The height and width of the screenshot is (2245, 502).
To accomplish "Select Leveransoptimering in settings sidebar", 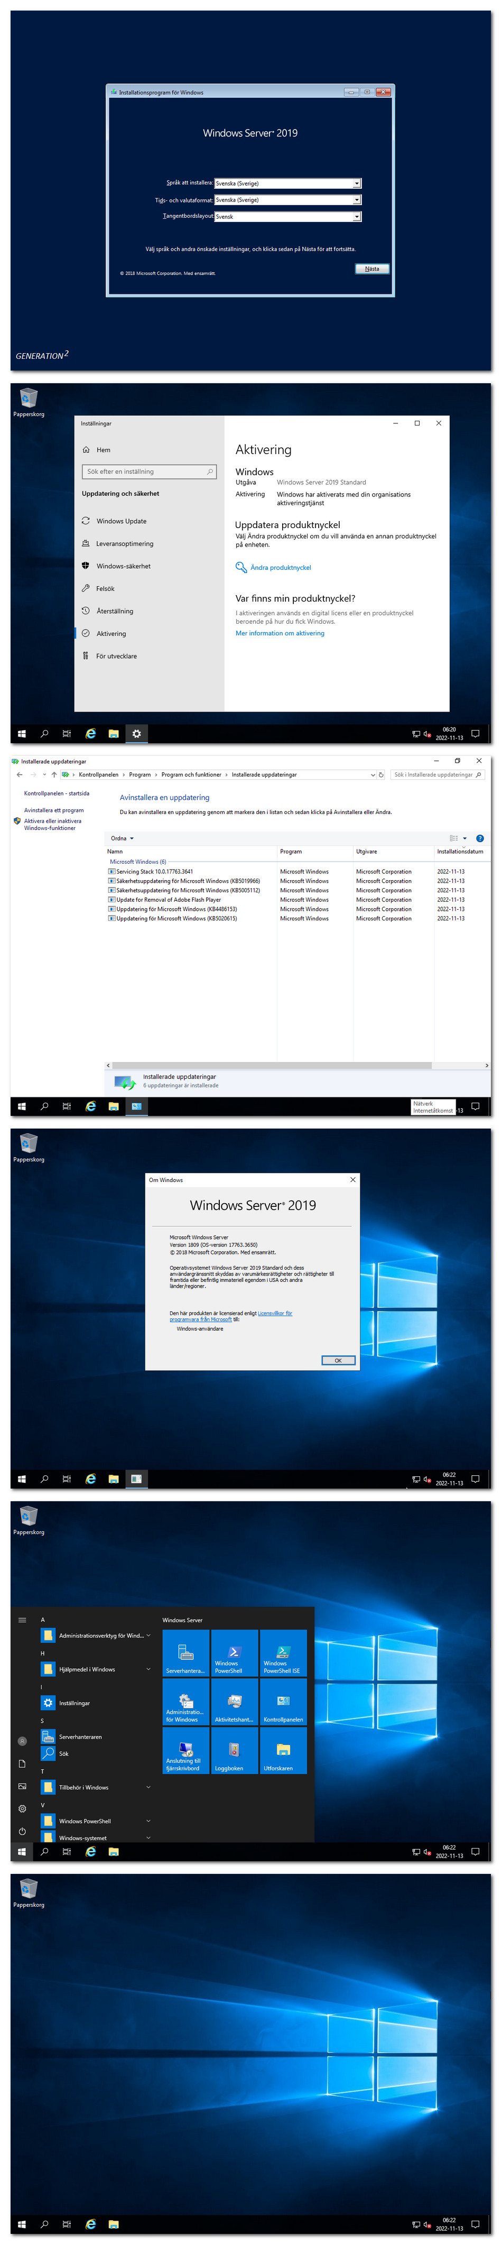I will tap(148, 544).
